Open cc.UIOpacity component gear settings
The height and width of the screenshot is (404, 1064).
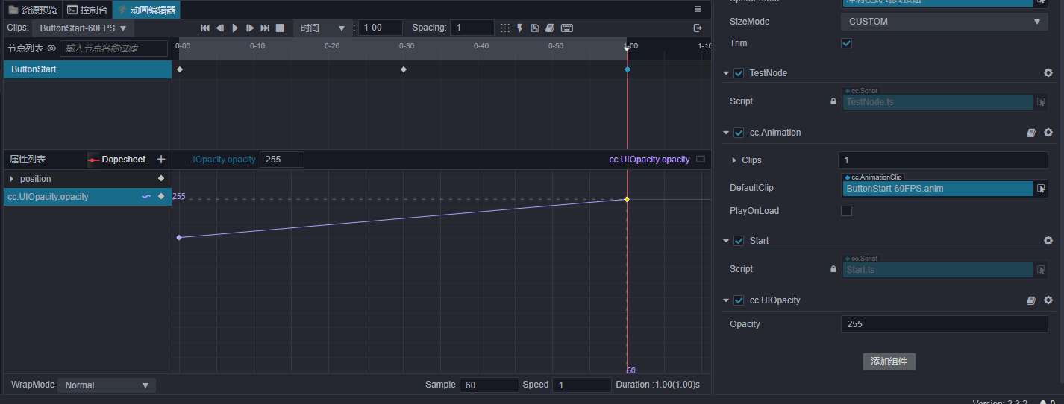coord(1048,300)
